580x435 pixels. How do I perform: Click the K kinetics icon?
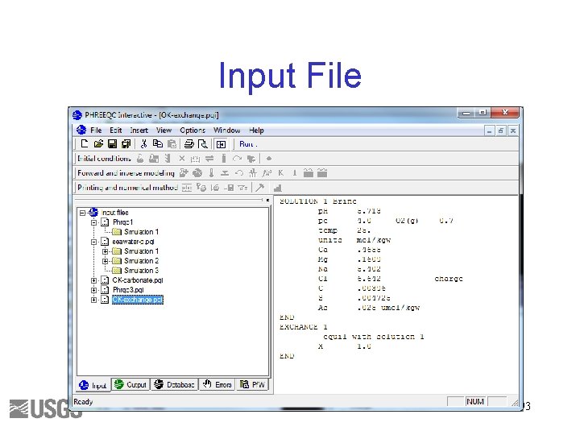281,172
